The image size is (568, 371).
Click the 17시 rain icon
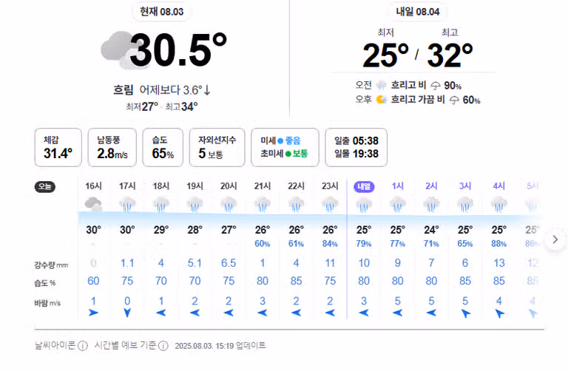click(x=127, y=204)
